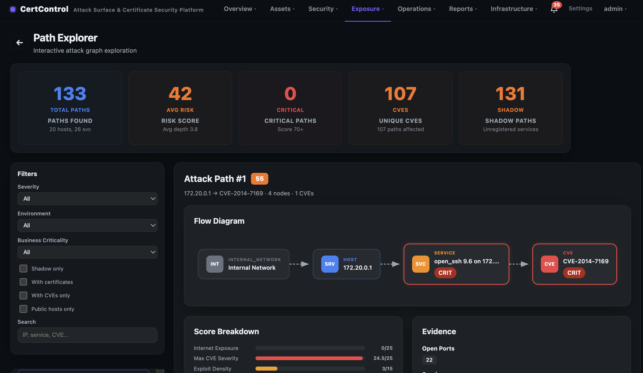The image size is (643, 373).
Task: Click the orange 55 risk score badge
Action: click(x=259, y=179)
